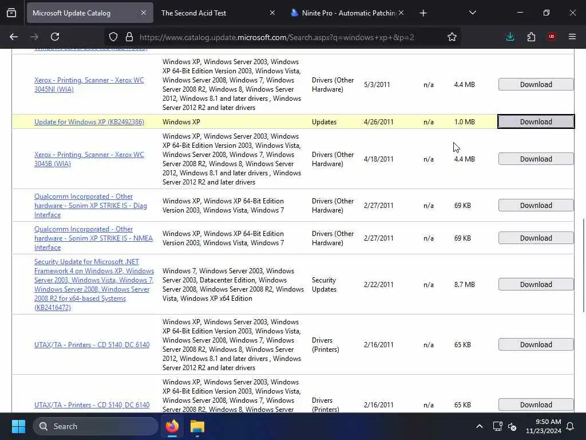Close the Microsoft Update Catalog tab
The height and width of the screenshot is (440, 586).
[x=144, y=13]
